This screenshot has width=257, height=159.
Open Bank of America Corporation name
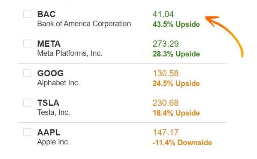[84, 24]
